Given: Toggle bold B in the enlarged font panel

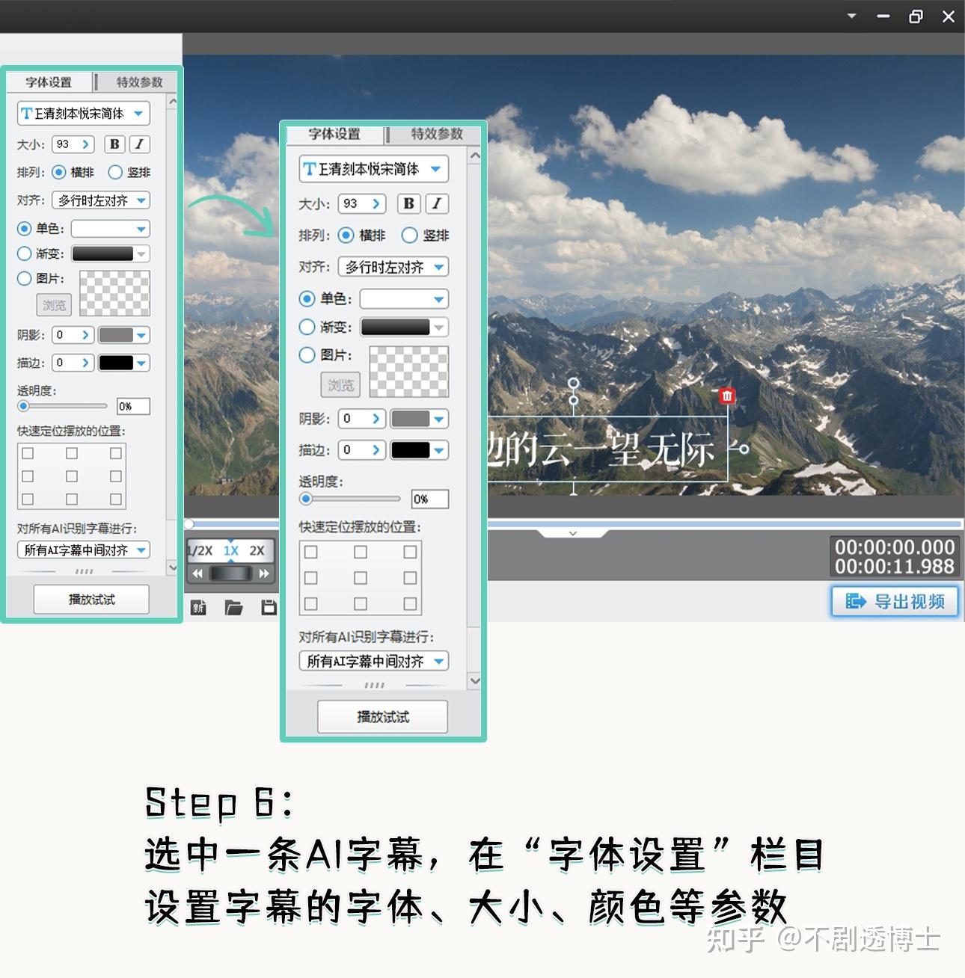Looking at the screenshot, I should (408, 203).
